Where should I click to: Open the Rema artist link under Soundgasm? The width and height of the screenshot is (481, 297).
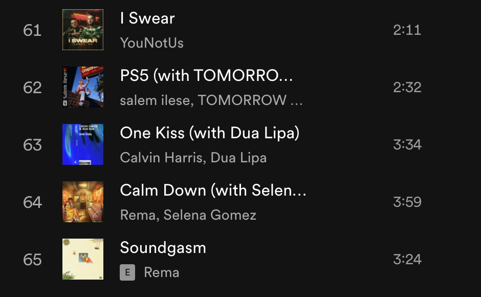pos(162,272)
